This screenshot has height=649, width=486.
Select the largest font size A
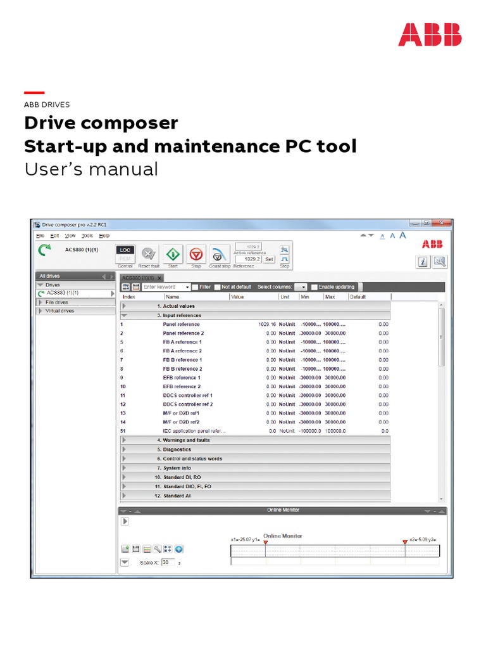pos(402,235)
